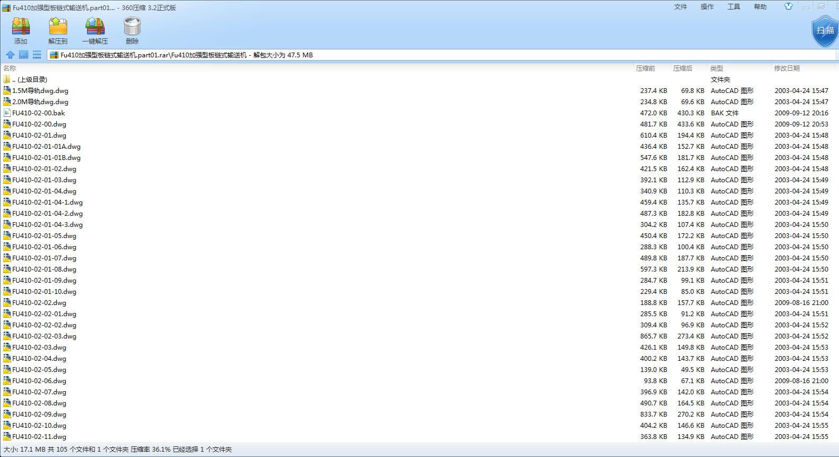Select the parent directory (上级目录) folder
The image size is (839, 457).
click(x=30, y=80)
